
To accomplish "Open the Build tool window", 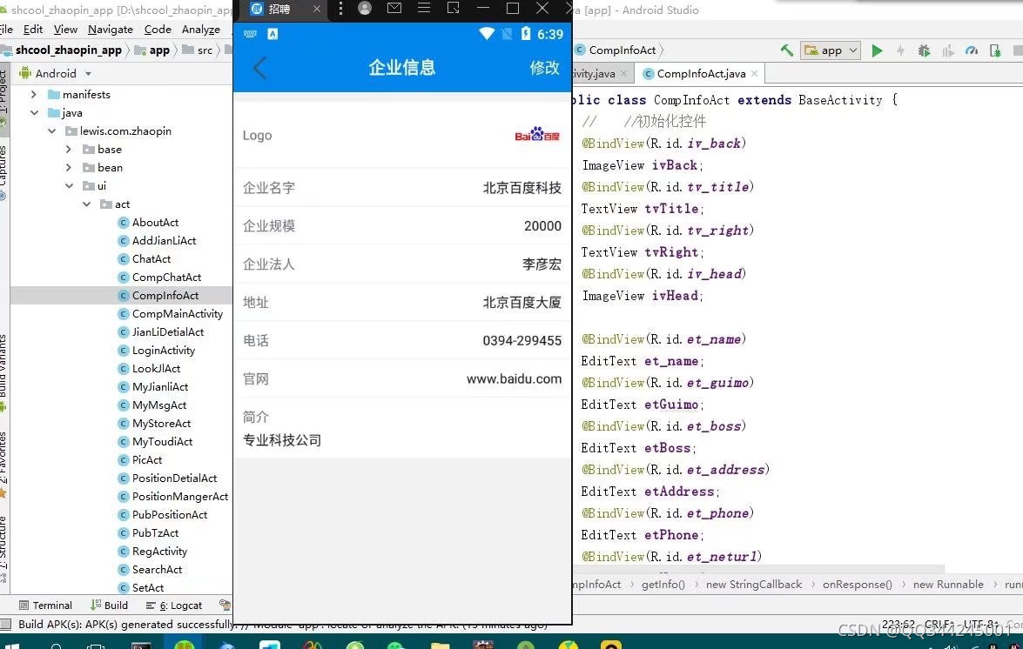I will (110, 606).
